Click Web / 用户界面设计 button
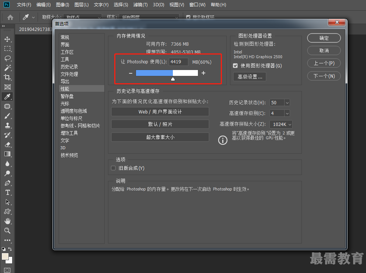Screen dimensions: 366x273 point(160,112)
